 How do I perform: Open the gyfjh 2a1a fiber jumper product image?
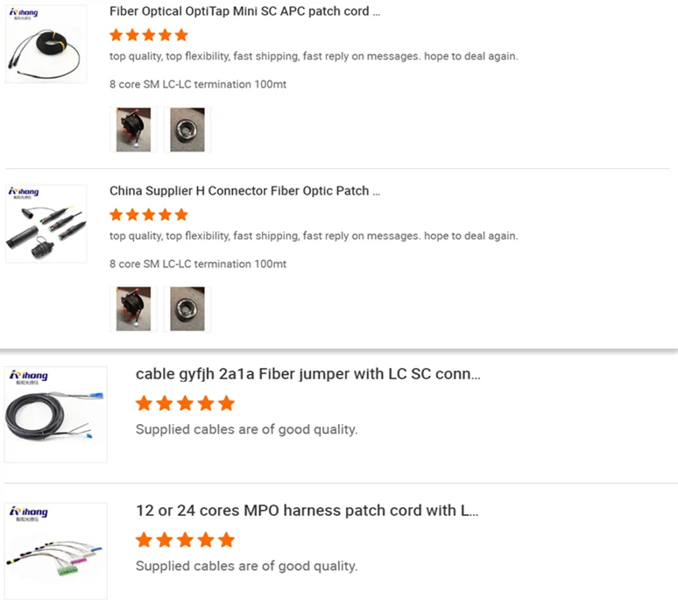[55, 414]
